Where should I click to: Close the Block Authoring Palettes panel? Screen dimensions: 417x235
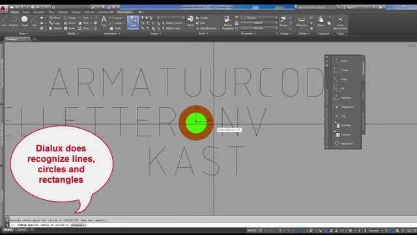click(327, 57)
